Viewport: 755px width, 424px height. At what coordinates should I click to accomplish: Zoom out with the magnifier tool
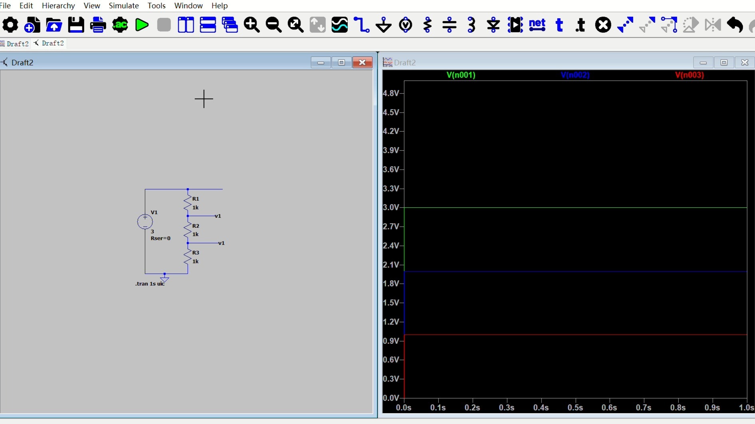pos(274,25)
